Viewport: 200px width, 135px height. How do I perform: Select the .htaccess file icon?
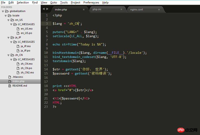(x=10, y=77)
